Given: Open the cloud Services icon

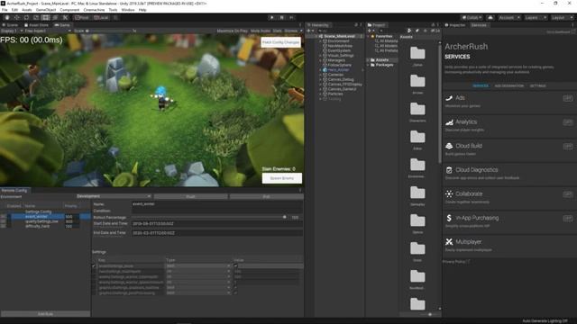Looking at the screenshot, I should (490, 18).
